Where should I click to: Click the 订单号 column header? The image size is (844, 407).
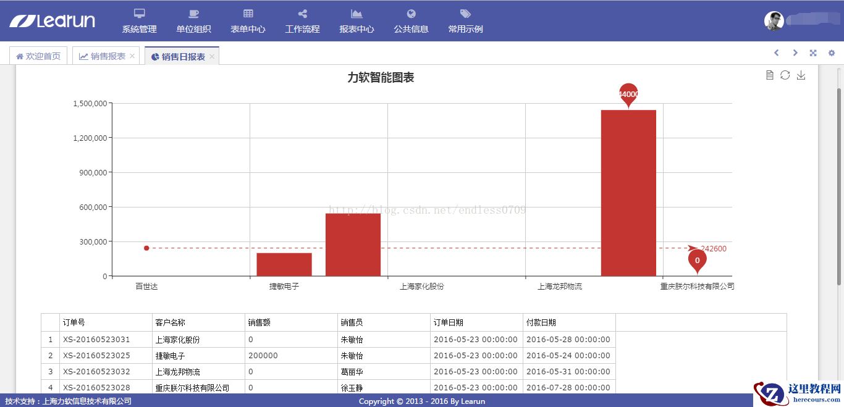click(106, 322)
